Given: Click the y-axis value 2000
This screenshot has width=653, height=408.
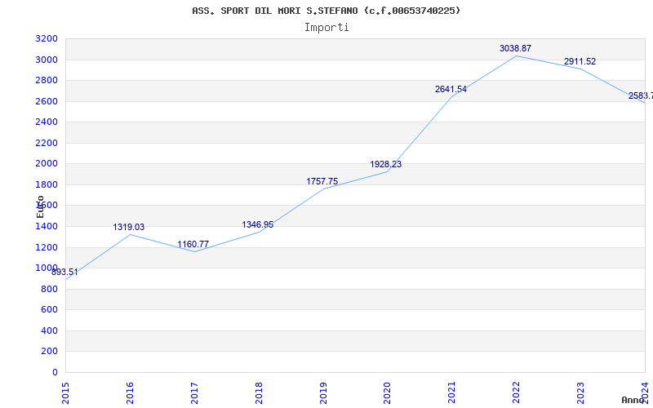Looking at the screenshot, I should (x=47, y=164).
